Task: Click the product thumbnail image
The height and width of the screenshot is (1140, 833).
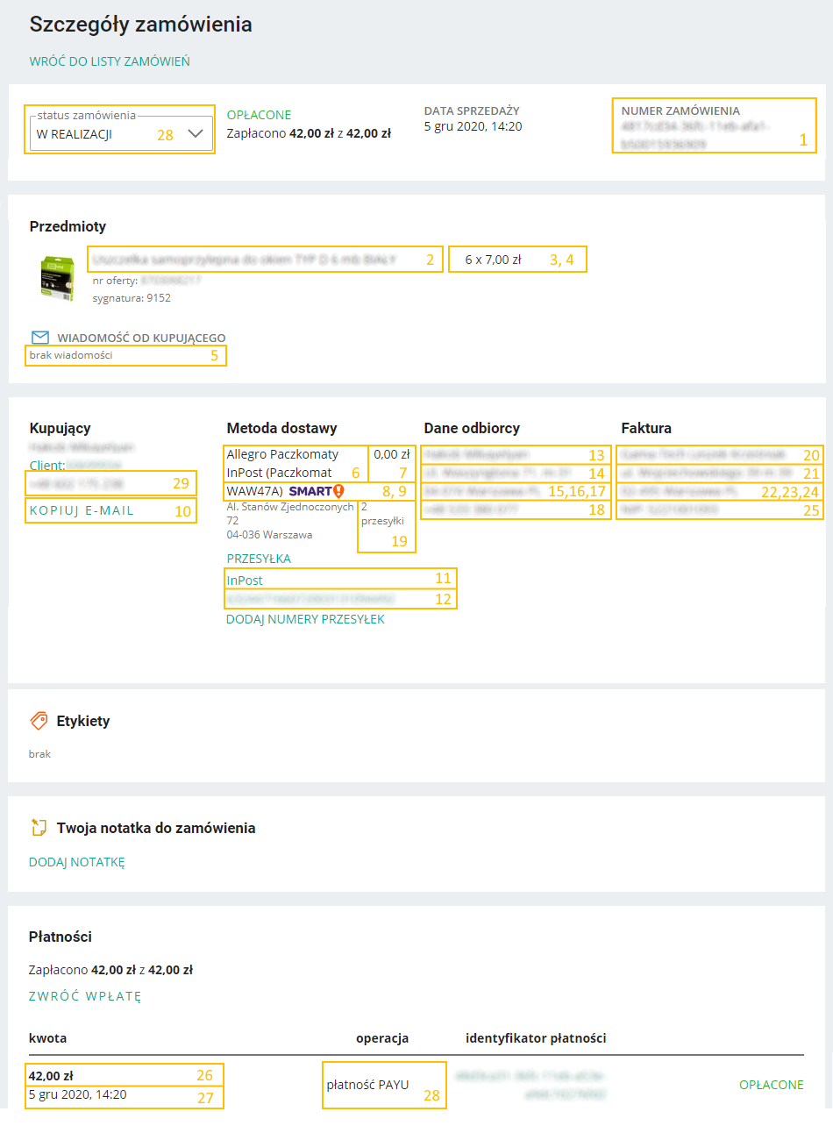Action: [x=58, y=279]
